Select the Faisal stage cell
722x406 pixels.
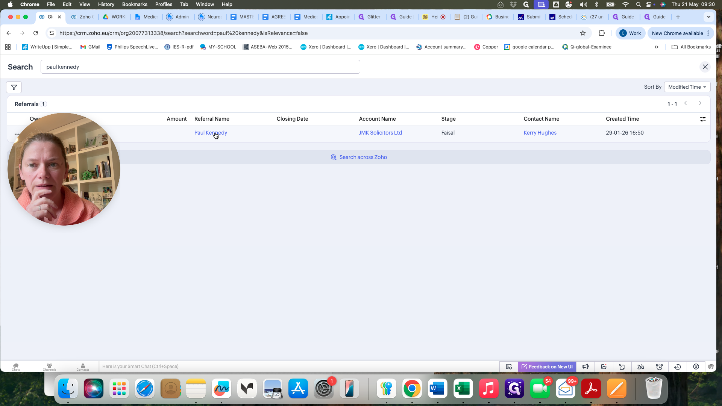pos(448,133)
